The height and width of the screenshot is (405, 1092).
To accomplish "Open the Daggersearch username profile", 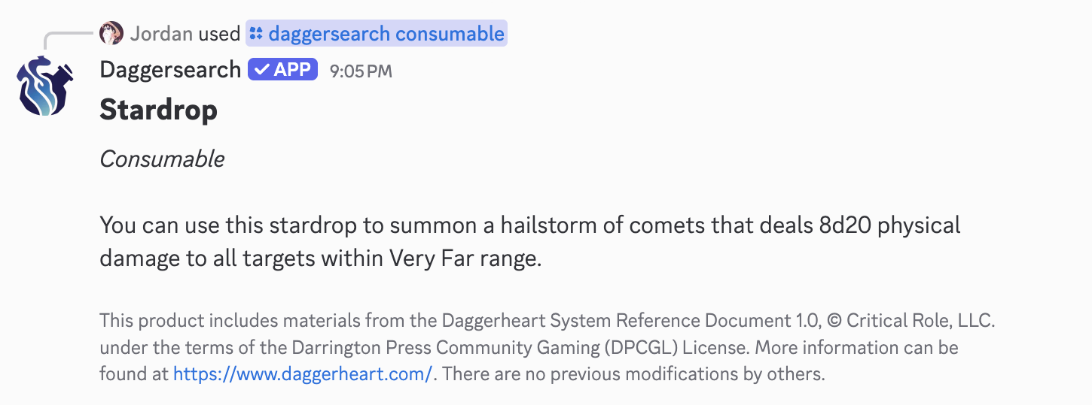I will pos(170,70).
